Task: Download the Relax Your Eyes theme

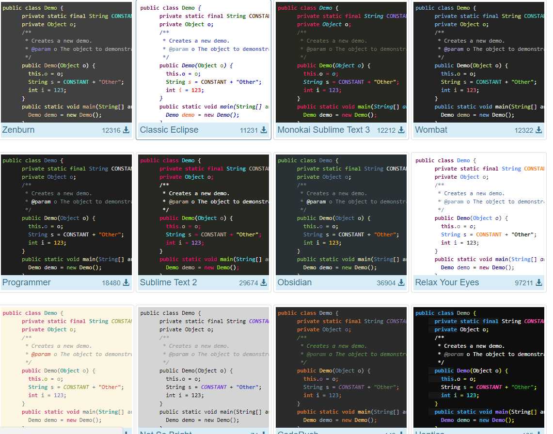Action: pyautogui.click(x=538, y=283)
